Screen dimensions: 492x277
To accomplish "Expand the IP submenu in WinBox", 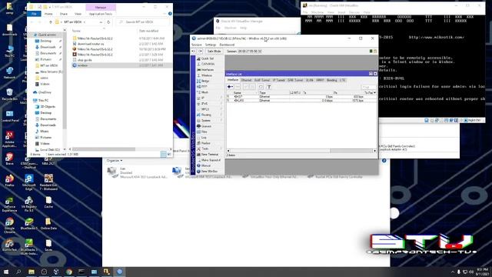I will (209, 98).
